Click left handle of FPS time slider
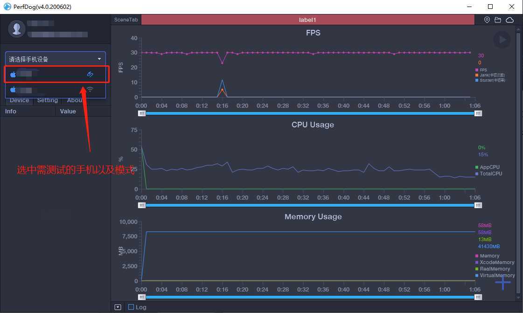Screen dimensions: 523x313 pos(142,113)
